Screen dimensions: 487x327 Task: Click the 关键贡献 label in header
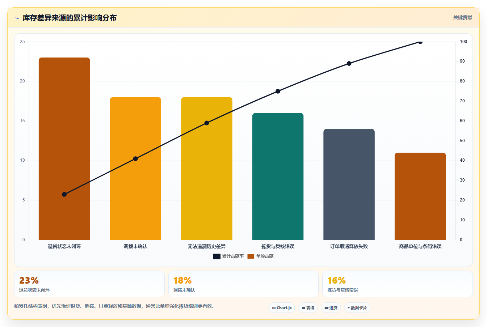pos(463,17)
